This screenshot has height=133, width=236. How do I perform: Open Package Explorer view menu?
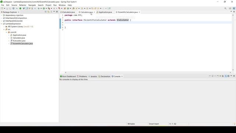51,12
